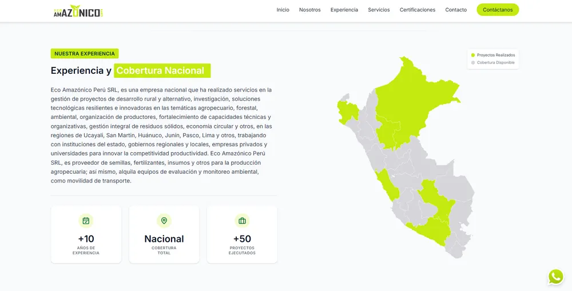Click the Cobertura Disponible legend label
Image resolution: width=572 pixels, height=291 pixels.
click(x=496, y=63)
